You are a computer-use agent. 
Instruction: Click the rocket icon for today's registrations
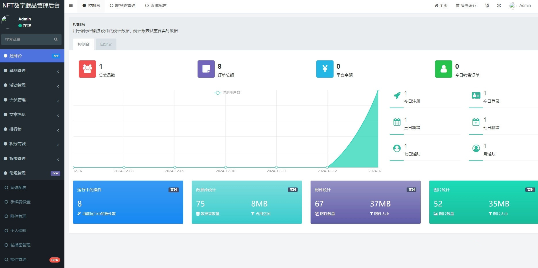[x=397, y=95]
